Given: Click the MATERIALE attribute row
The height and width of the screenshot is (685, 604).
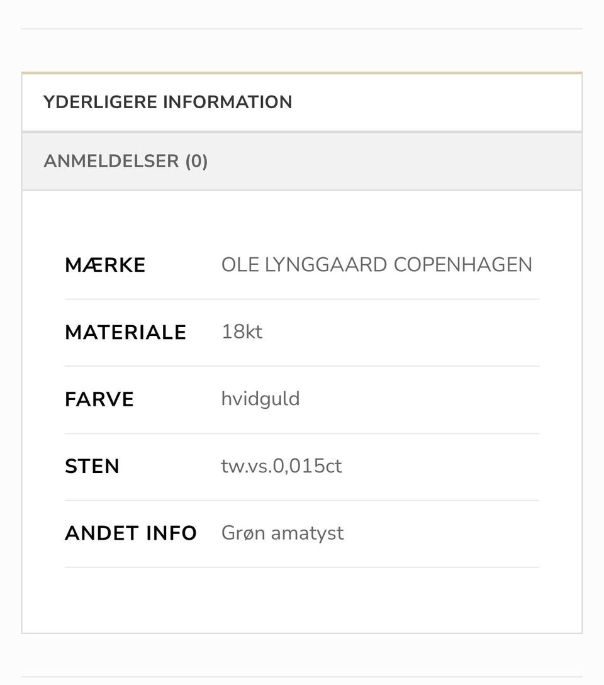Looking at the screenshot, I should 302,331.
